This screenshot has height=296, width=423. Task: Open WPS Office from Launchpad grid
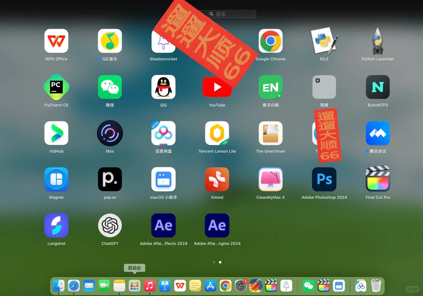pos(56,41)
